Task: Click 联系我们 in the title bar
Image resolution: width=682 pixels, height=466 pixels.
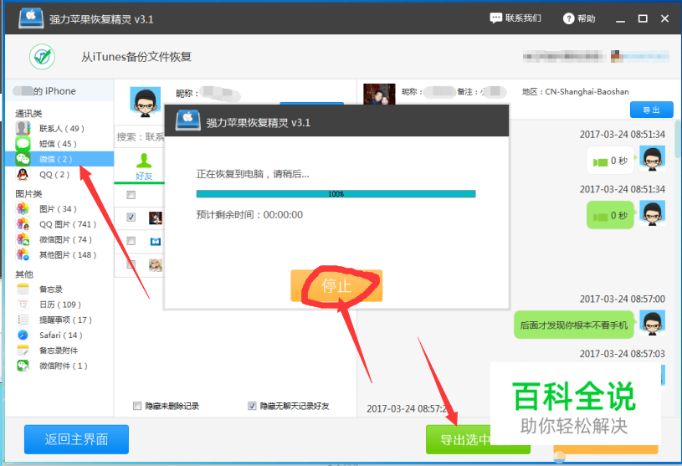Action: click(x=515, y=18)
